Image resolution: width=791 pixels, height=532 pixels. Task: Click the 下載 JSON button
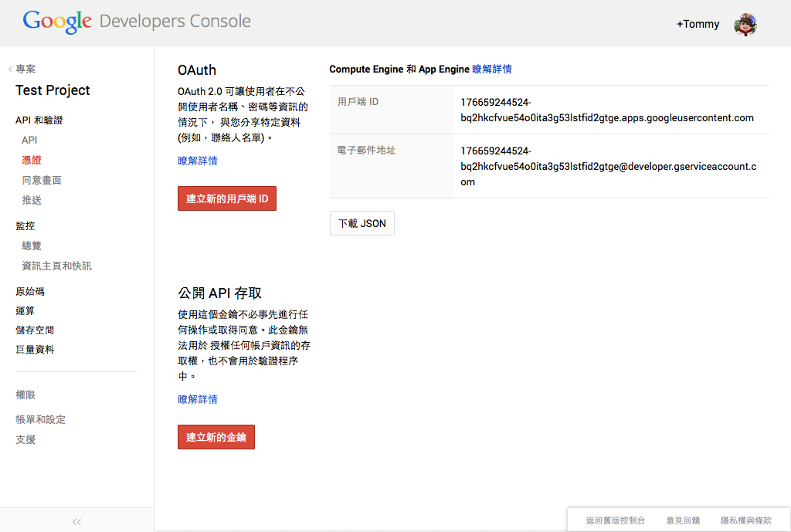[x=362, y=223]
